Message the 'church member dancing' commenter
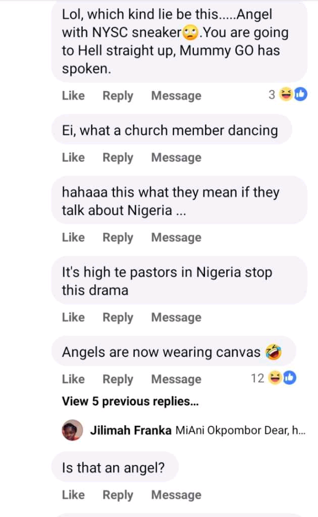 click(176, 158)
